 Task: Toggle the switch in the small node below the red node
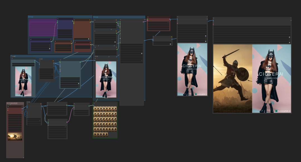click(x=170, y=44)
